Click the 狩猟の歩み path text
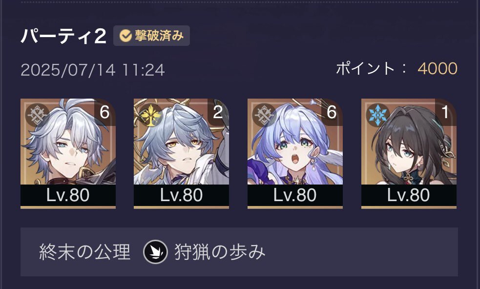The width and height of the screenshot is (480, 289). click(220, 252)
